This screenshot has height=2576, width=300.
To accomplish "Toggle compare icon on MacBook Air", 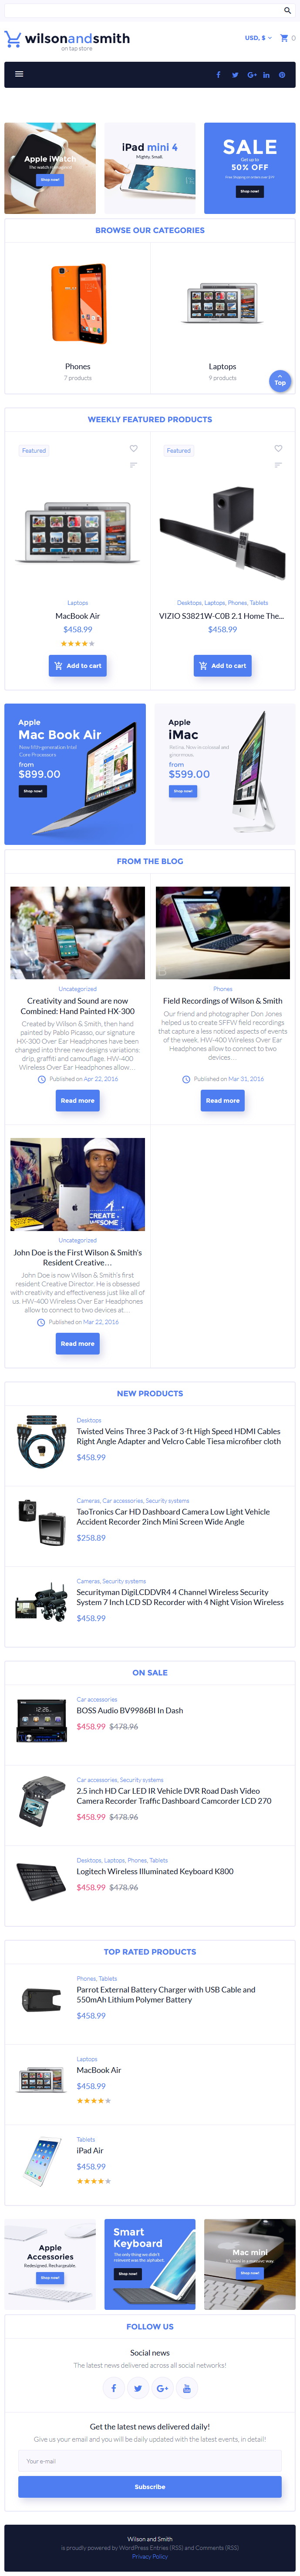I will pyautogui.click(x=133, y=465).
